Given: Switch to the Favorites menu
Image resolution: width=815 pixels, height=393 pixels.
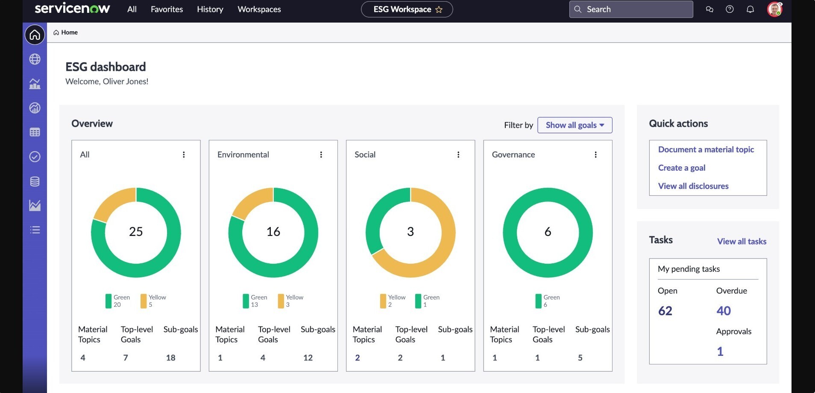Looking at the screenshot, I should pyautogui.click(x=167, y=9).
